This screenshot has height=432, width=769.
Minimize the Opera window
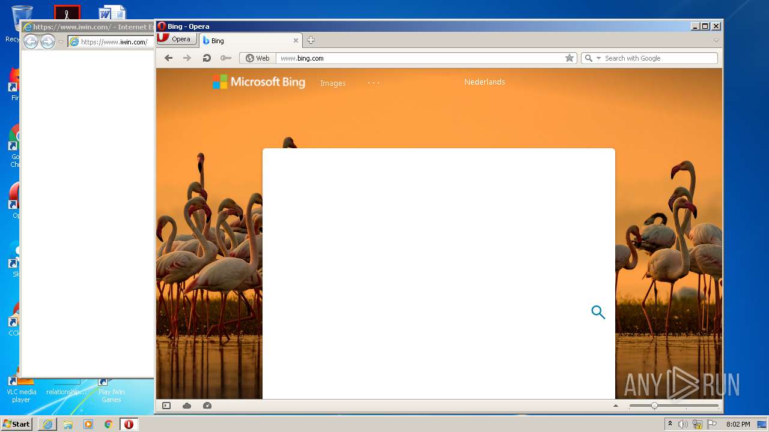(x=695, y=26)
